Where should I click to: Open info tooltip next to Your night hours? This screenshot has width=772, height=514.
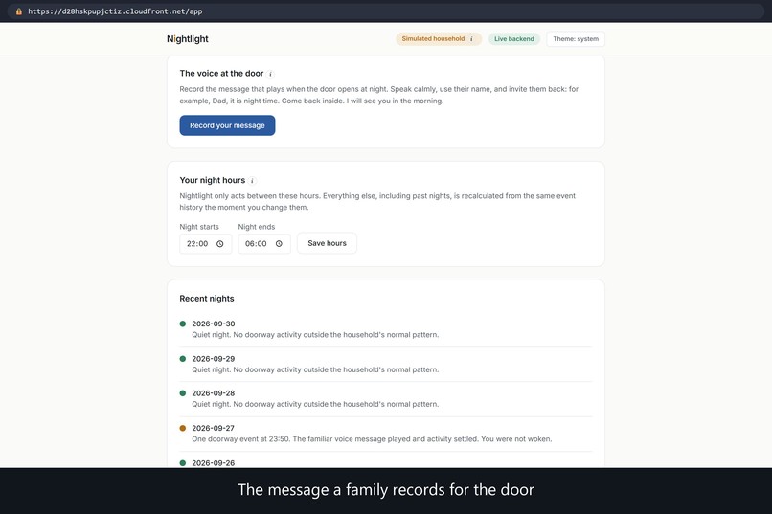252,181
